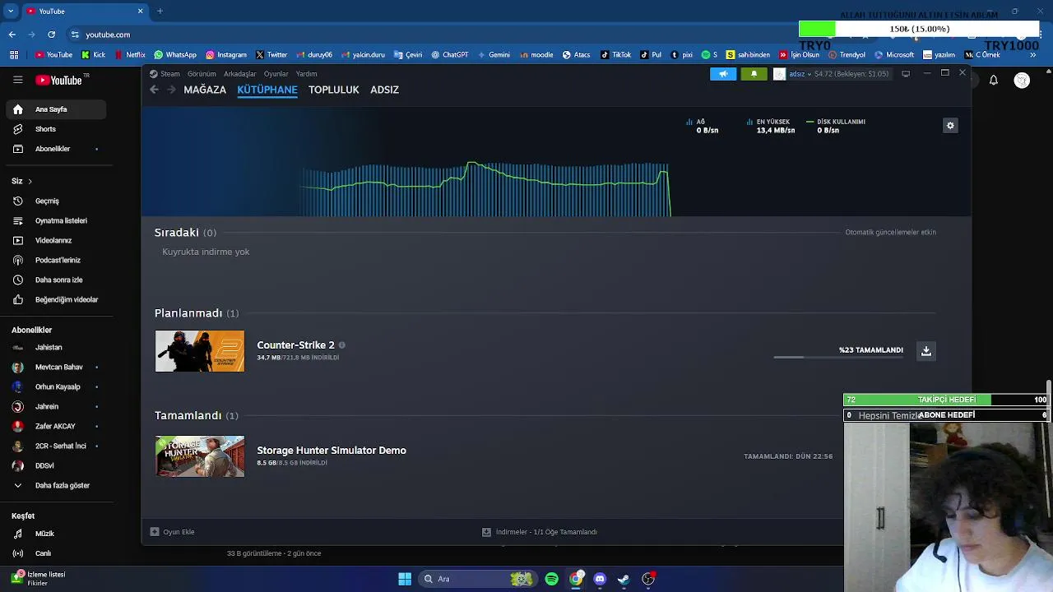This screenshot has width=1053, height=592.
Task: Click the Storage Hunter Simulator Demo thumbnail
Action: coord(200,456)
